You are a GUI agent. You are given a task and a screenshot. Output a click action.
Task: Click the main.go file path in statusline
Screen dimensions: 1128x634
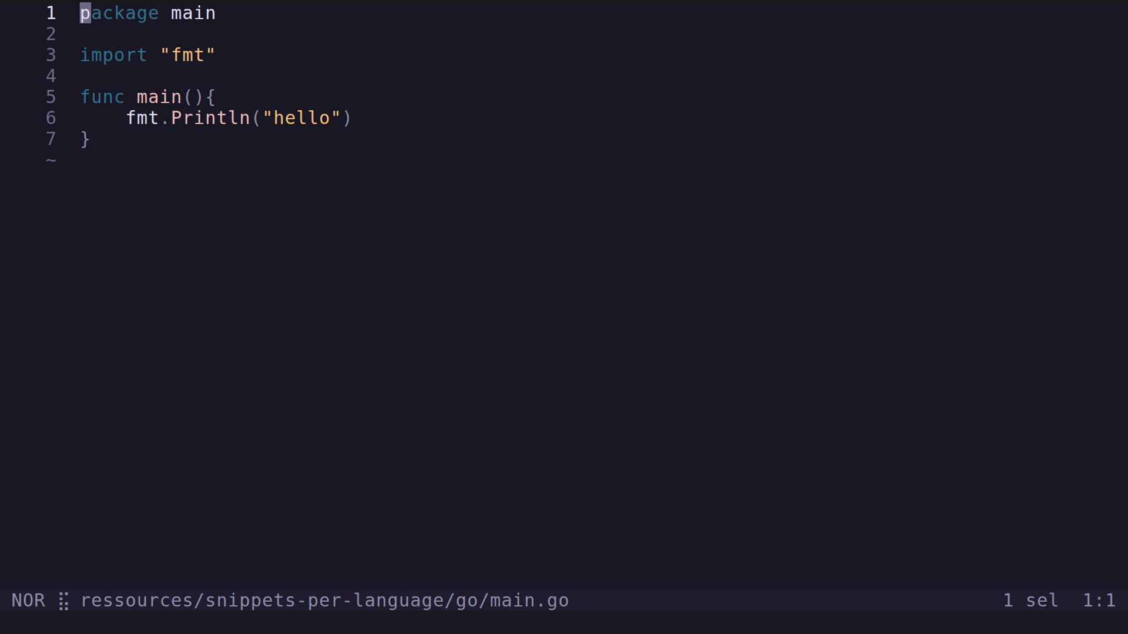pos(324,601)
